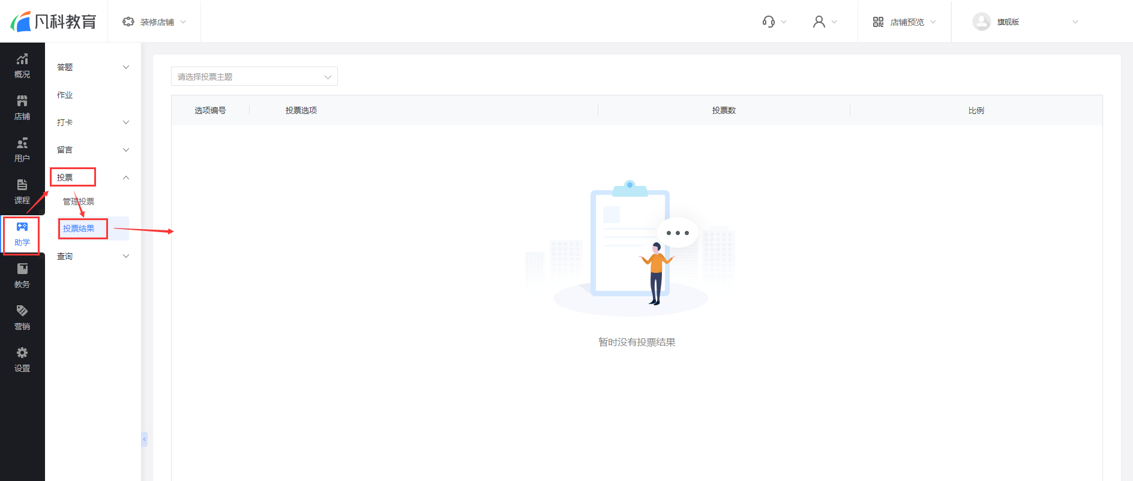Open the 课程 courses sidebar icon
The width and height of the screenshot is (1133, 481).
[x=22, y=185]
